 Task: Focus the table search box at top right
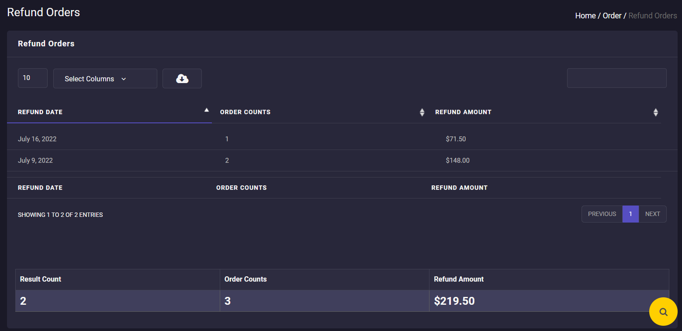click(x=616, y=78)
